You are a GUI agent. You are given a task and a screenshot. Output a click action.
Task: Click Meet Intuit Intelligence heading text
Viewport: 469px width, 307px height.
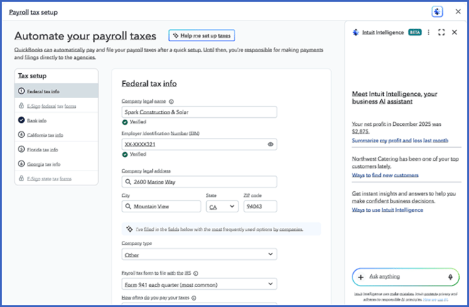point(394,97)
